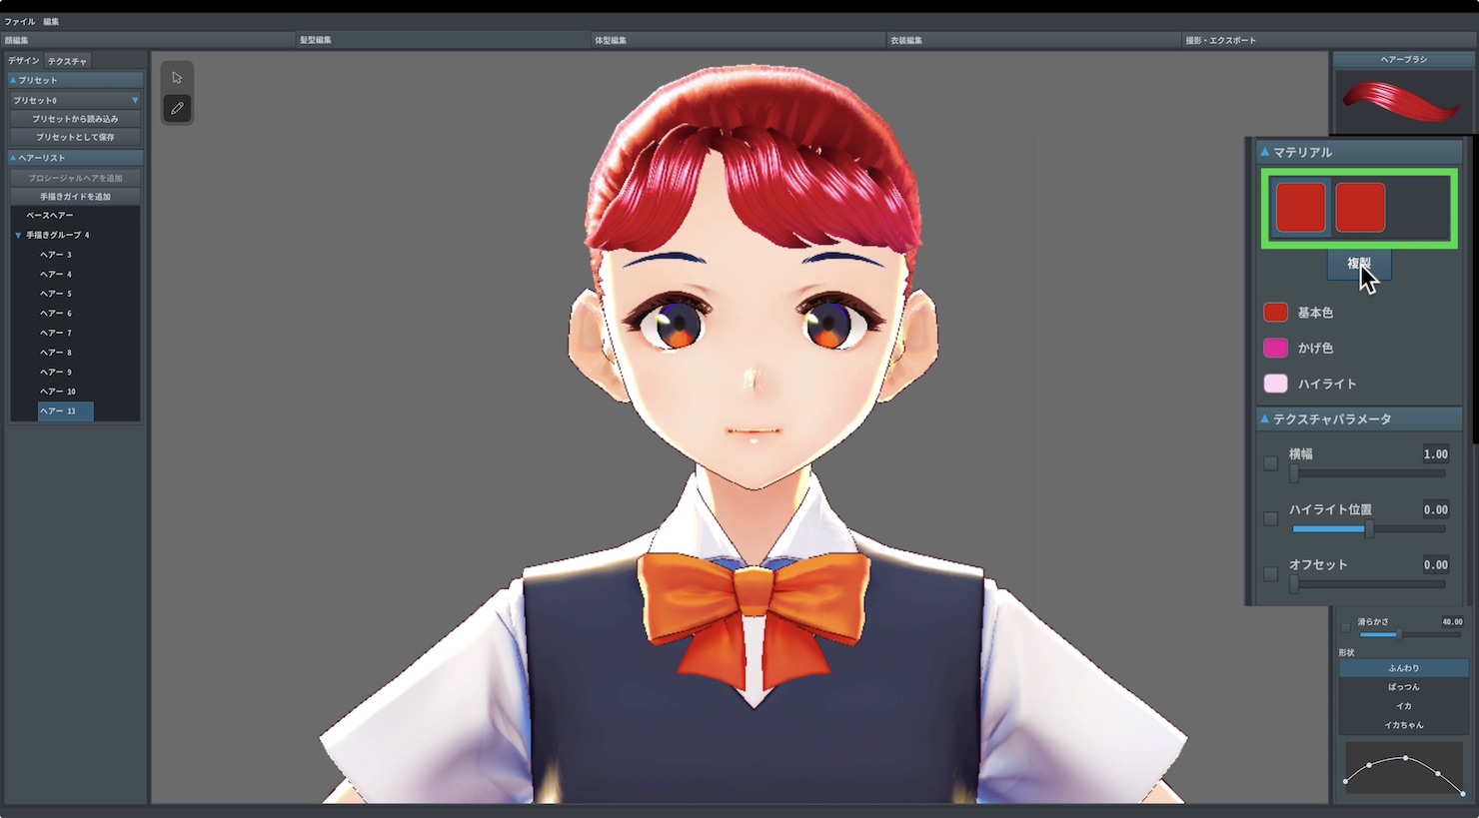
Task: Click the オフセット slider
Action: (1367, 584)
